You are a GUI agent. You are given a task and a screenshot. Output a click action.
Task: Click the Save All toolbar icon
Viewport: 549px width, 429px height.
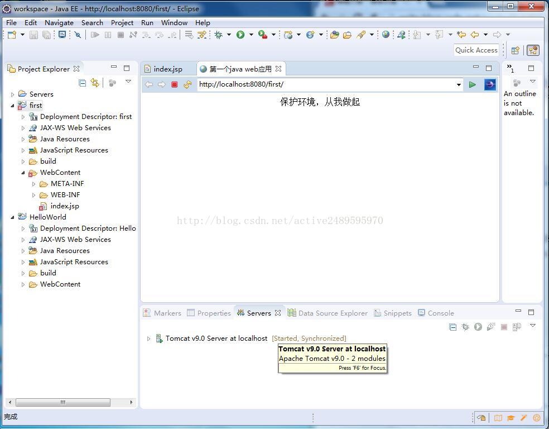tap(46, 35)
